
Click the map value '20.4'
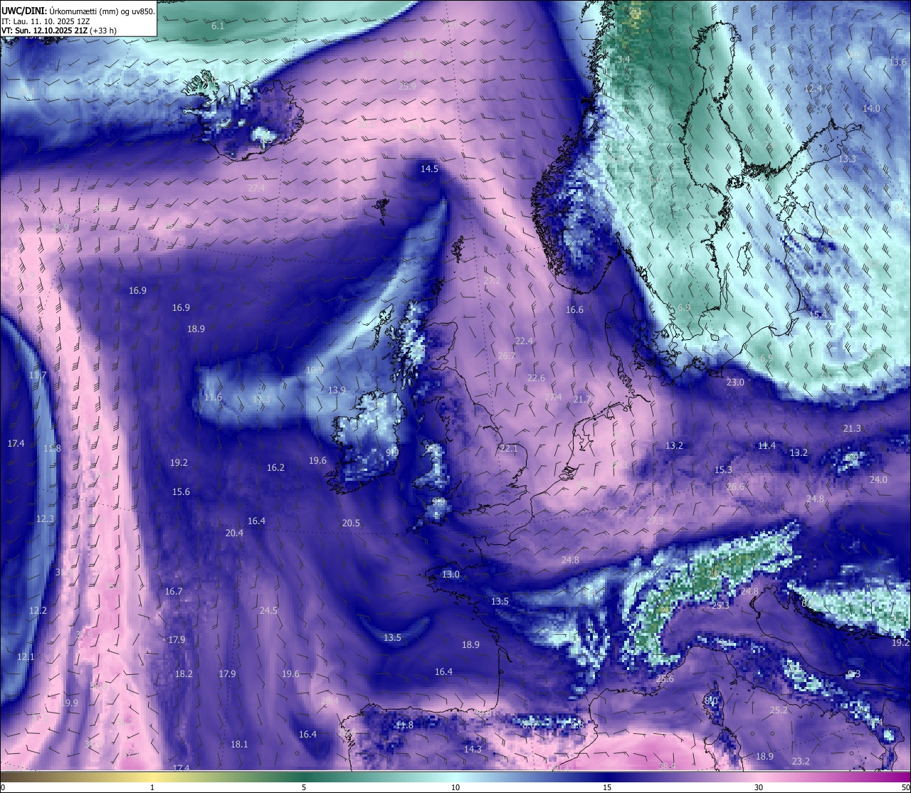(x=234, y=533)
